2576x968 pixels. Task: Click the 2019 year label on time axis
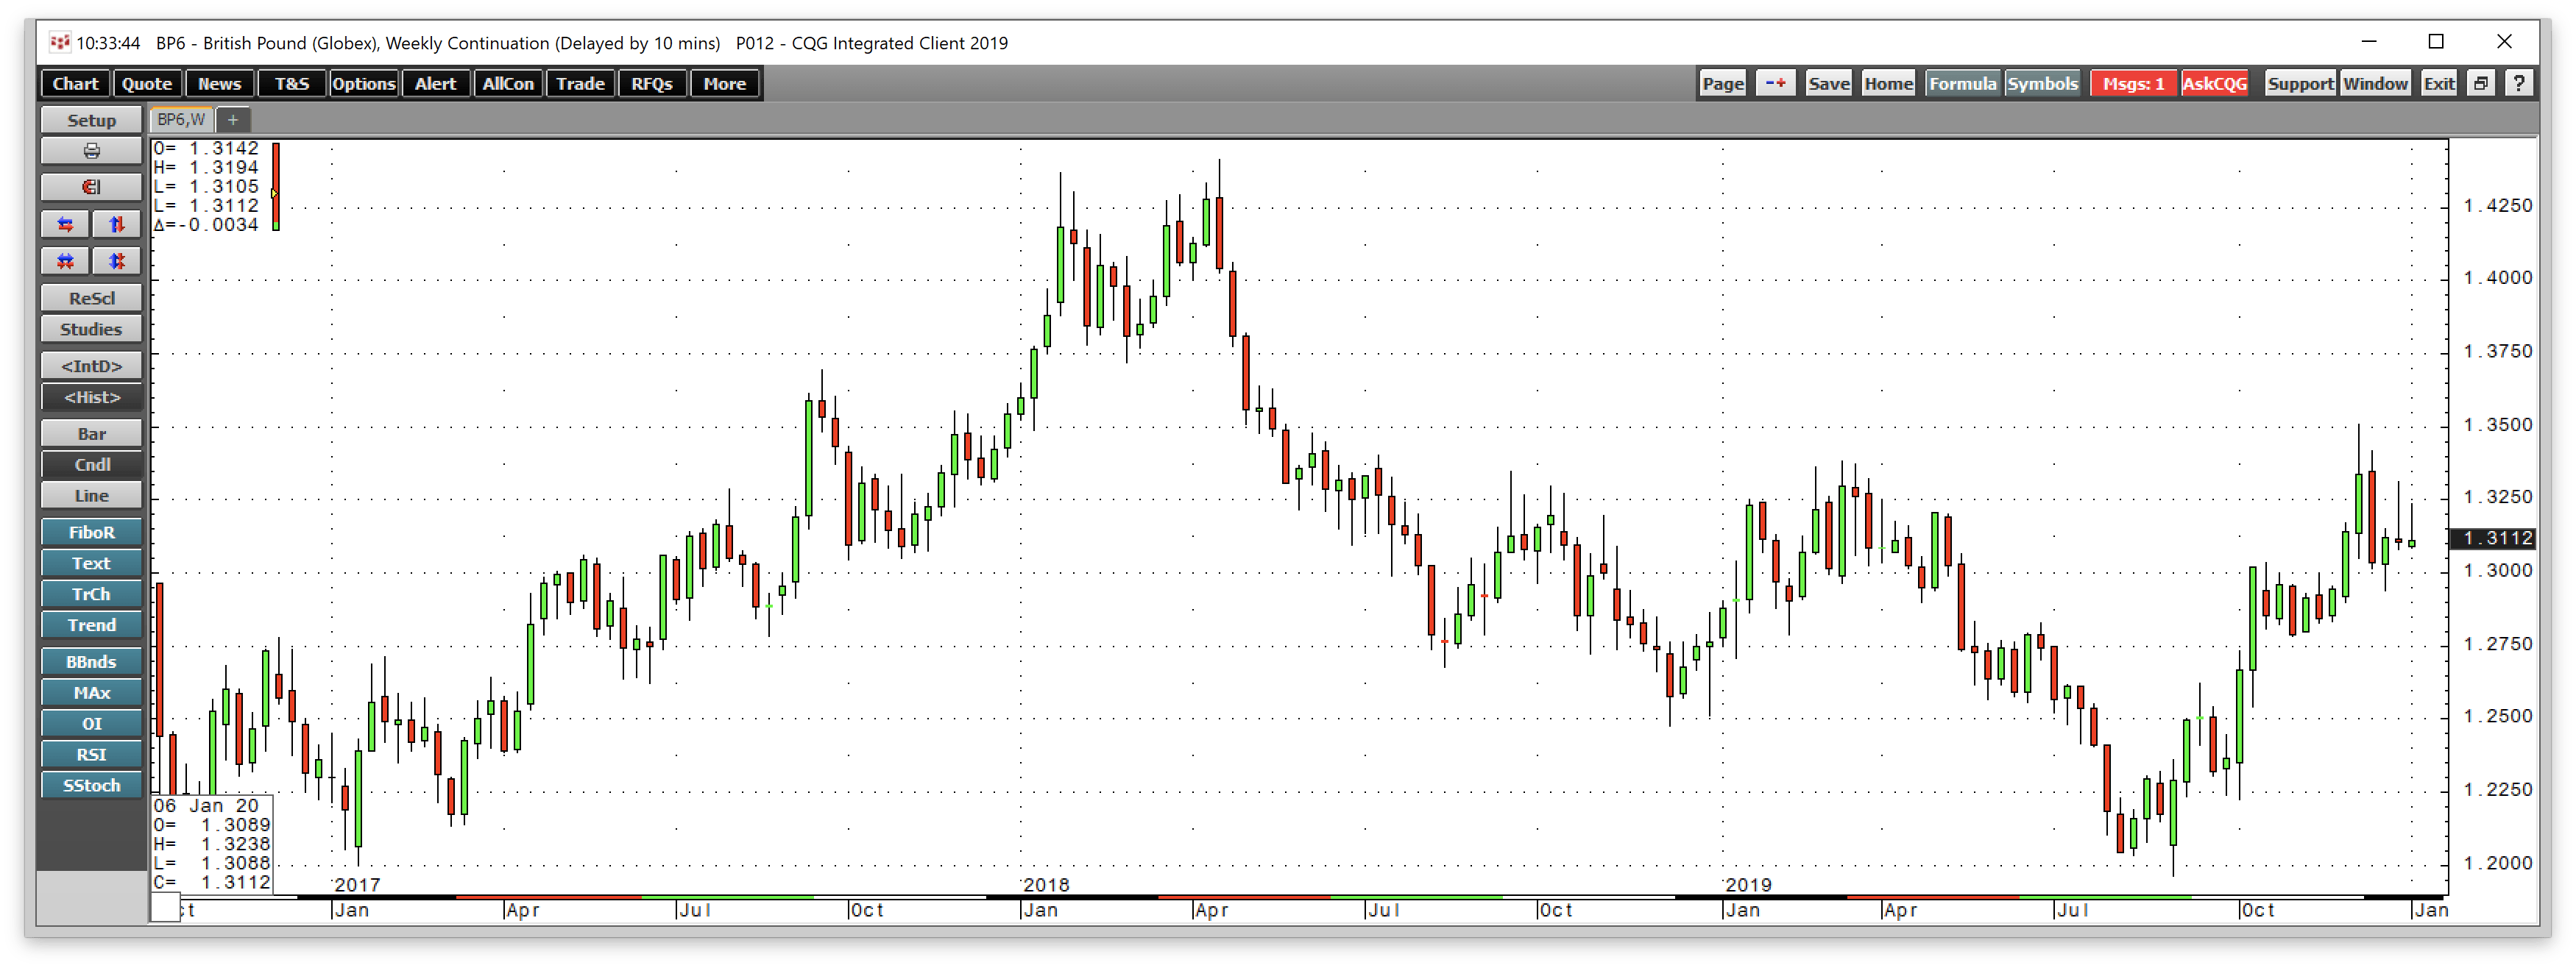point(1748,885)
